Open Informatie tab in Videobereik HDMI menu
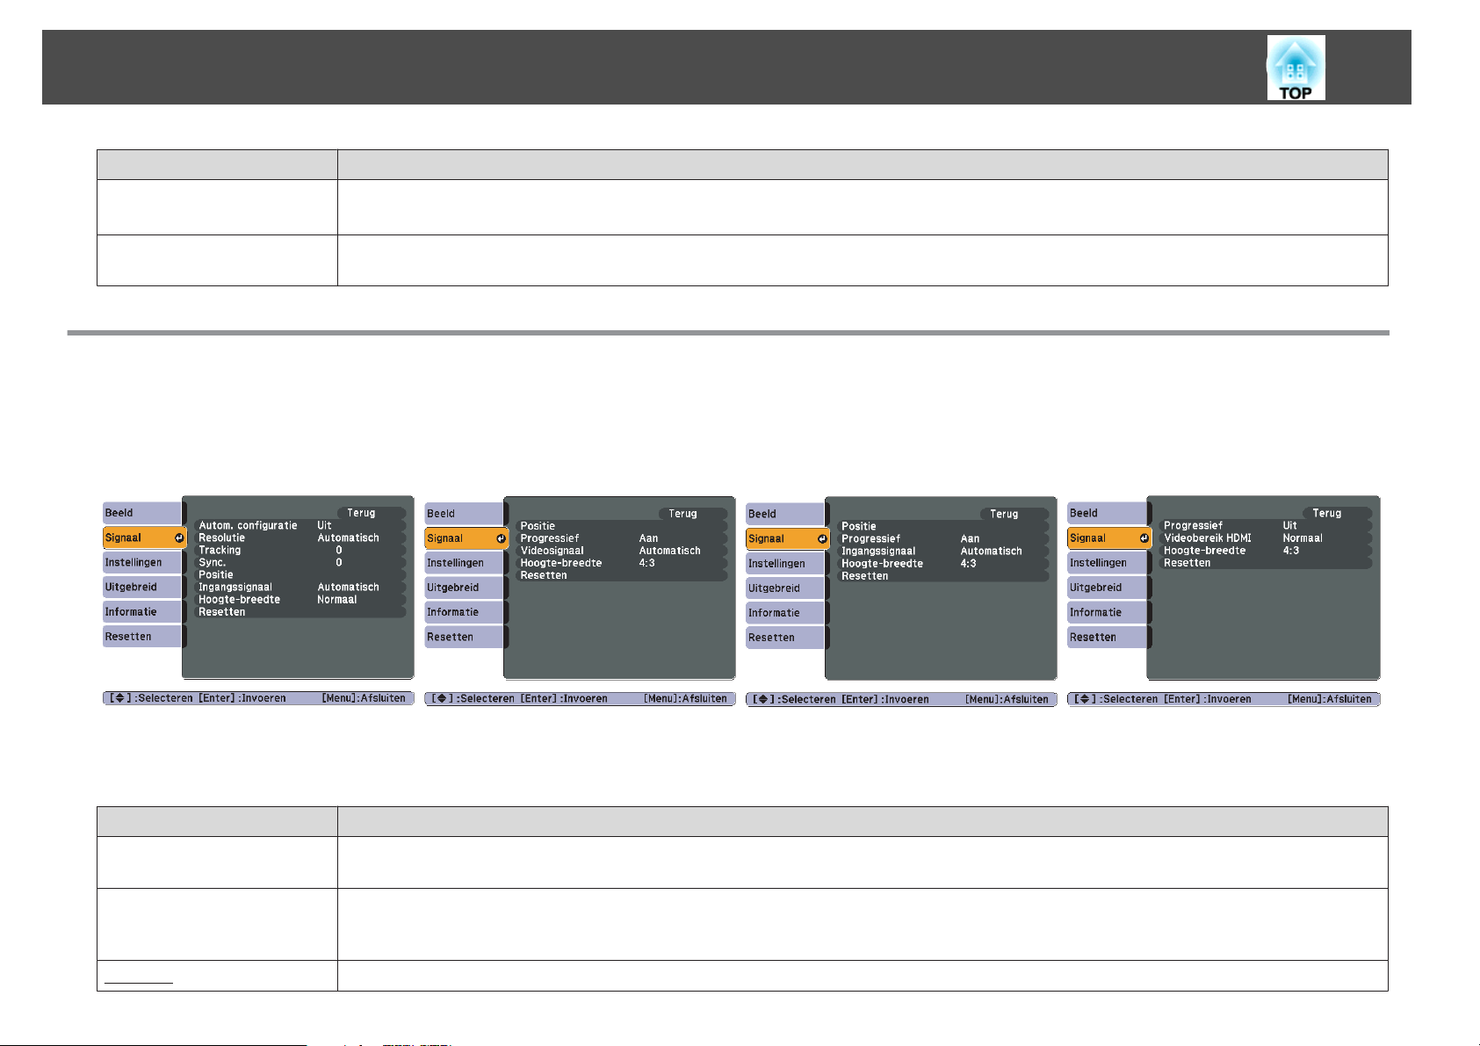This screenshot has height=1046, width=1480. (1107, 612)
